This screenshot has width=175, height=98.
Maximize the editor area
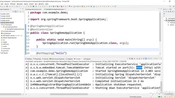click(161, 9)
